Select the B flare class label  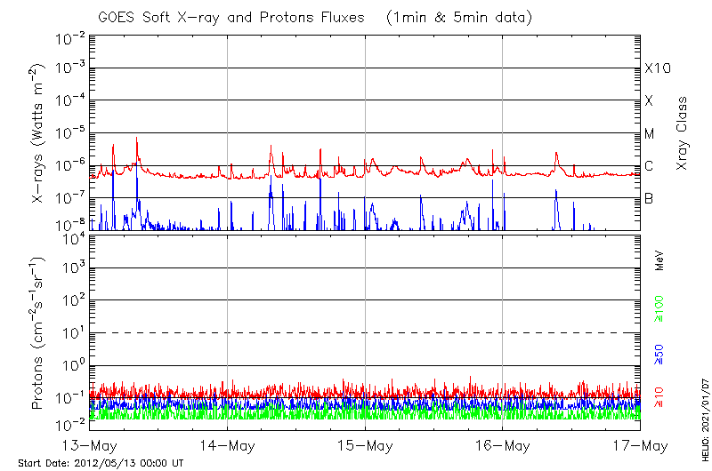(x=649, y=197)
